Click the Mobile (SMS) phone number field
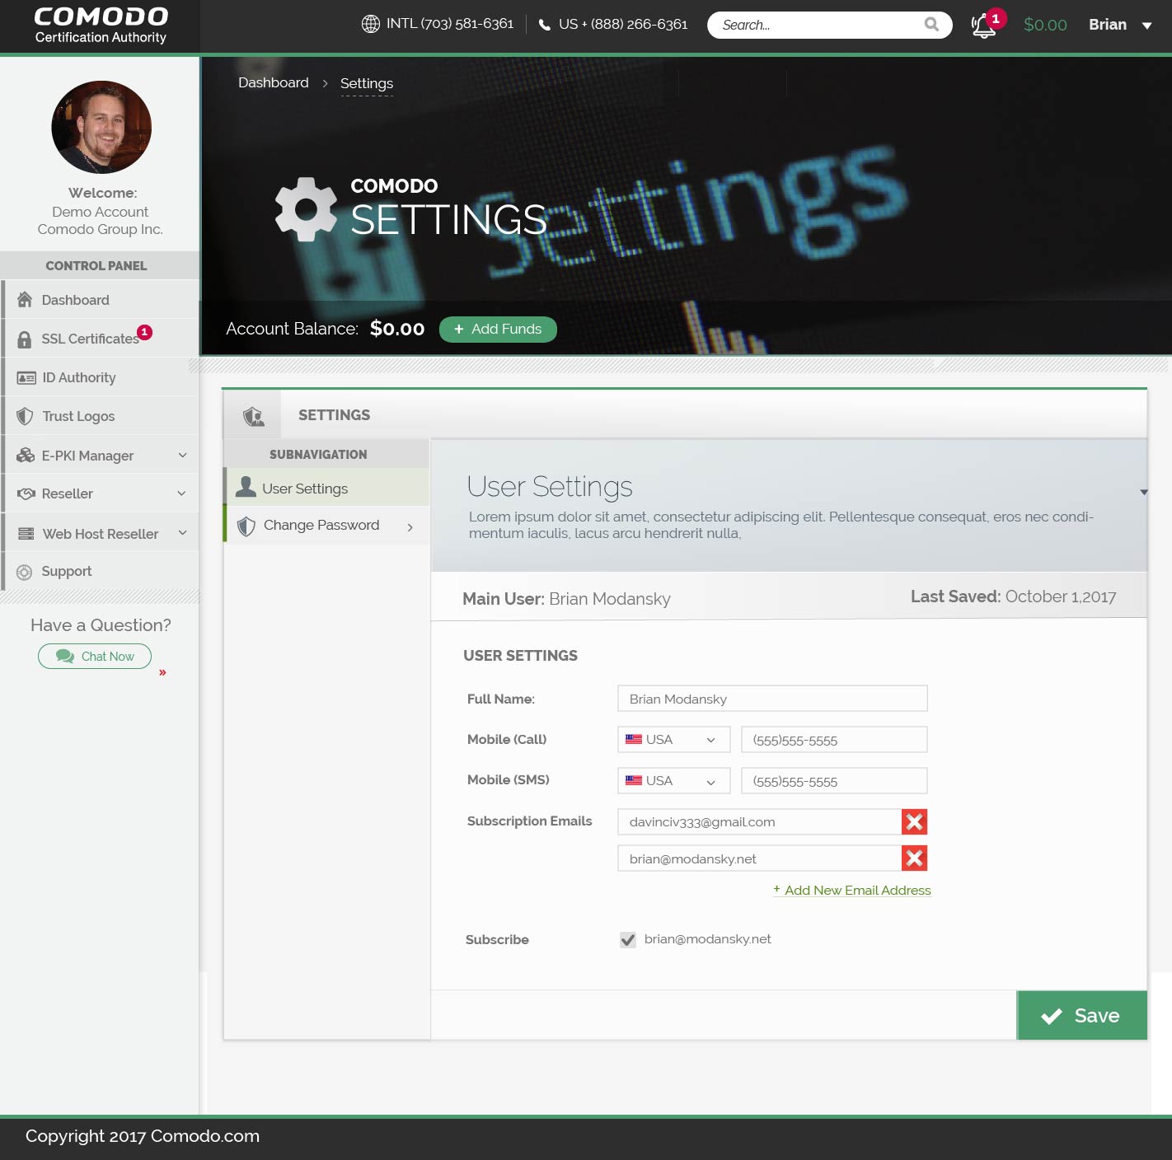The width and height of the screenshot is (1172, 1160). pos(834,781)
